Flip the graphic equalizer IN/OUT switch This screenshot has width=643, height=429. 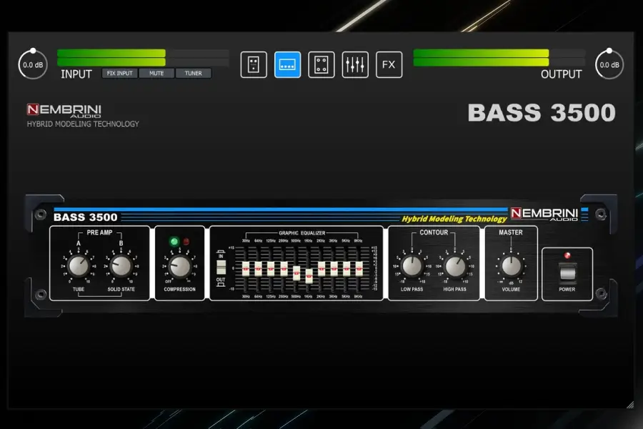point(221,267)
